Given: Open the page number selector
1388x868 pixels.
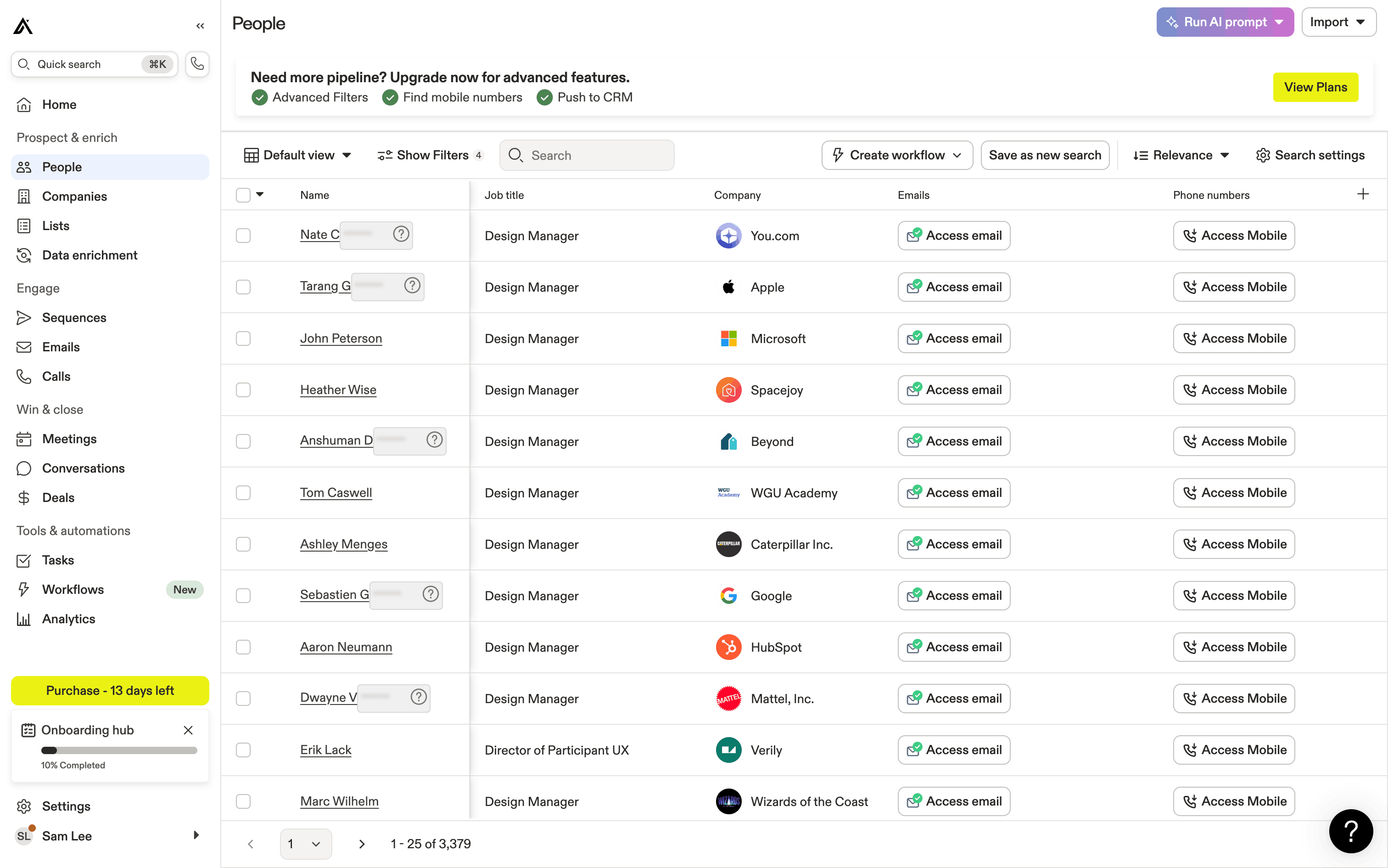Looking at the screenshot, I should point(305,844).
